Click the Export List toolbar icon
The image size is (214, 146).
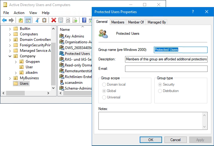tap(75, 20)
